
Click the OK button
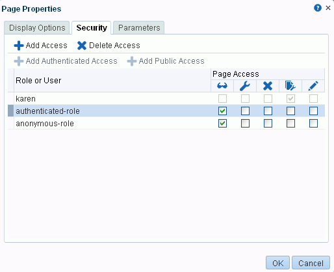tap(277, 263)
